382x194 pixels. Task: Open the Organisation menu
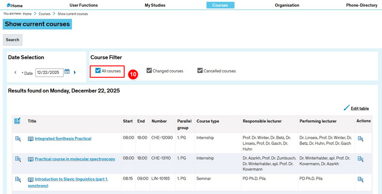tap(287, 5)
